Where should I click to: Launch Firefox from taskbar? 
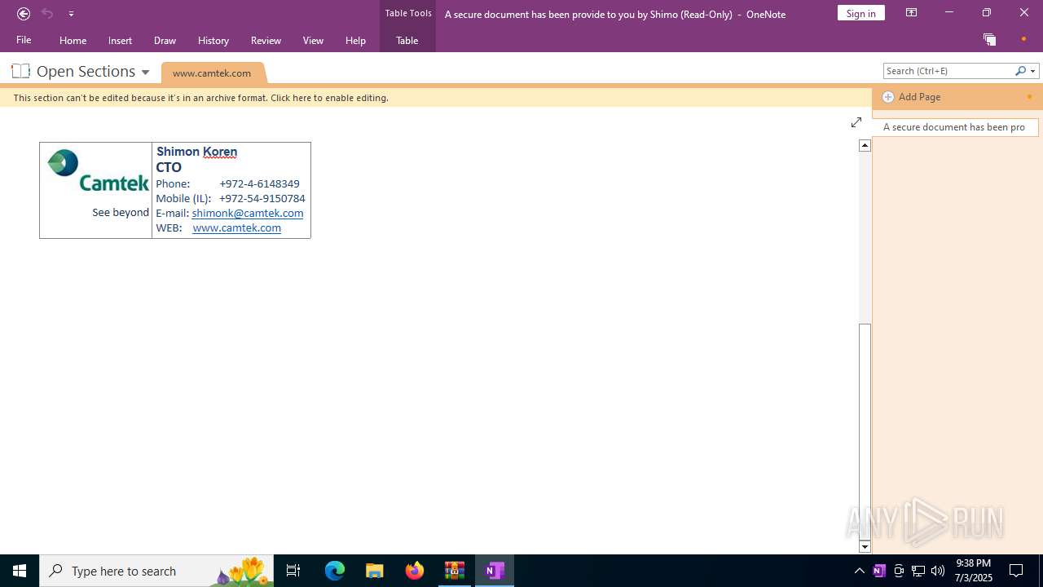coord(415,571)
